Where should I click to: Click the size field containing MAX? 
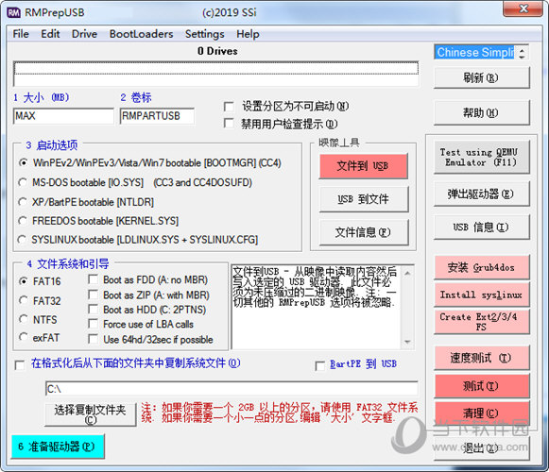63,116
